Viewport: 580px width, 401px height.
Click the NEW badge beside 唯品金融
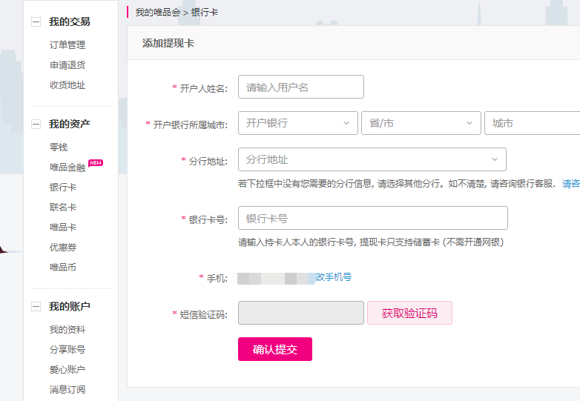point(96,162)
